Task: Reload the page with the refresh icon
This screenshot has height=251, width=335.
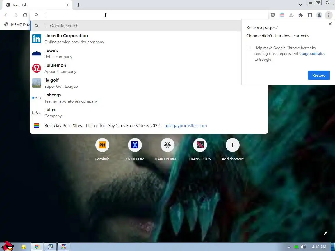Action: (x=25, y=15)
